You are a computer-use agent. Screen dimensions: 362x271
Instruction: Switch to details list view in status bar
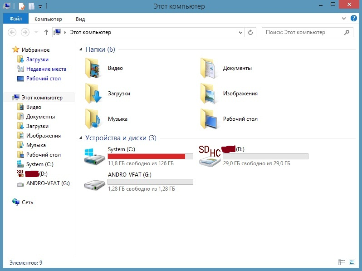(342, 262)
